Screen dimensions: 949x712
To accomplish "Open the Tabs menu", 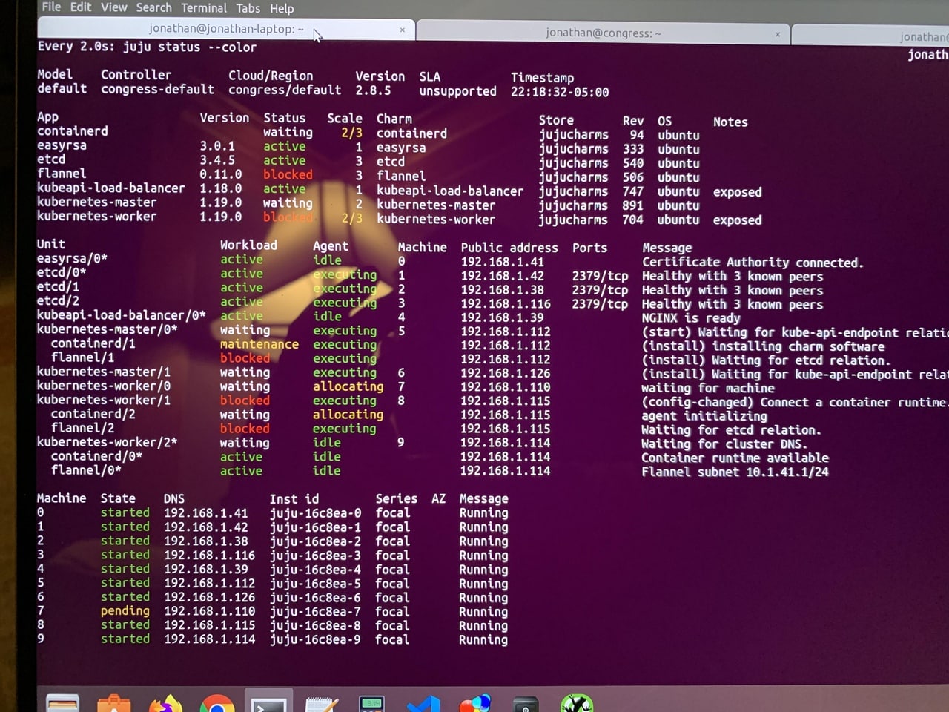I will (248, 8).
